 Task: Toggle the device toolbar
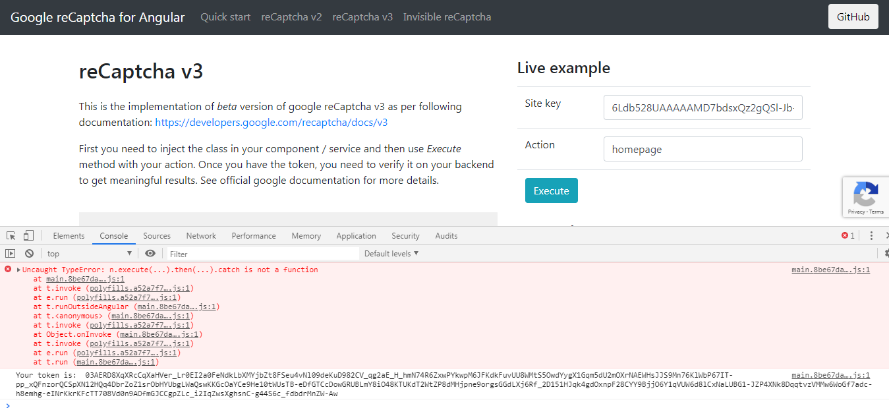(x=28, y=235)
